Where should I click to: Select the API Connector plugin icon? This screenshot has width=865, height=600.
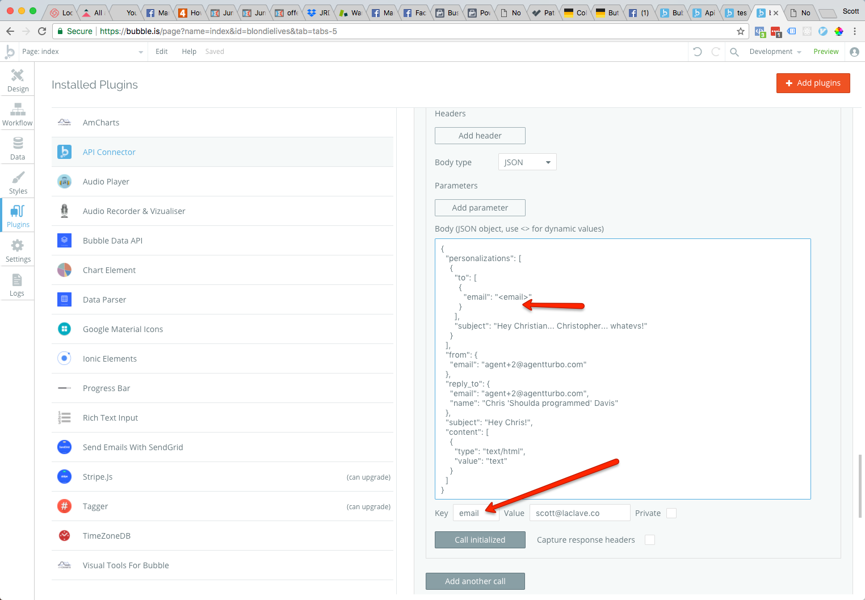point(65,152)
